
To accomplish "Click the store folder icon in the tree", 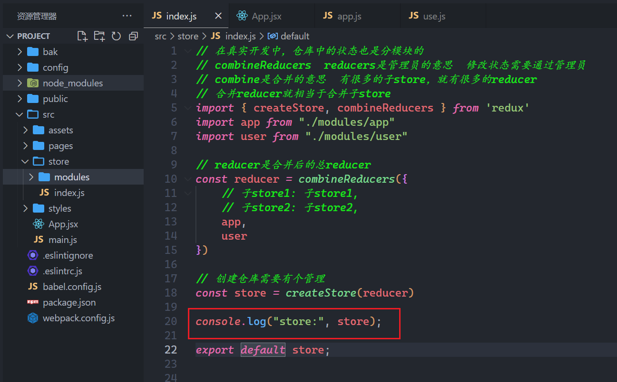I will pyautogui.click(x=39, y=161).
